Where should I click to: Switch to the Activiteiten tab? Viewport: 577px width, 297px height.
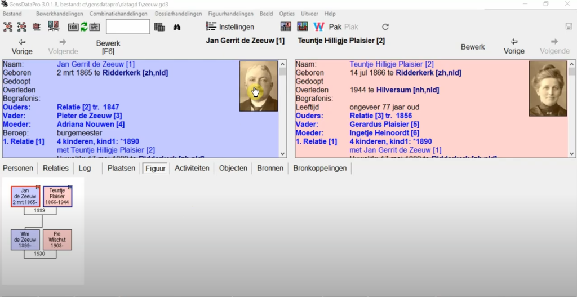pyautogui.click(x=192, y=168)
